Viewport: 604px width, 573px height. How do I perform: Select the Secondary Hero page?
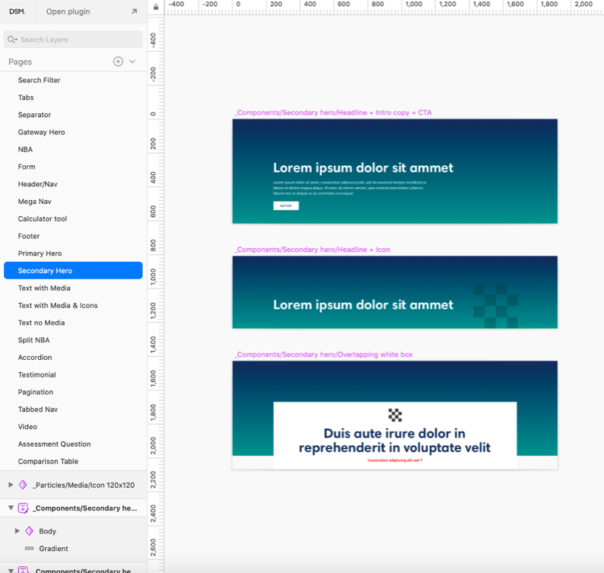73,270
